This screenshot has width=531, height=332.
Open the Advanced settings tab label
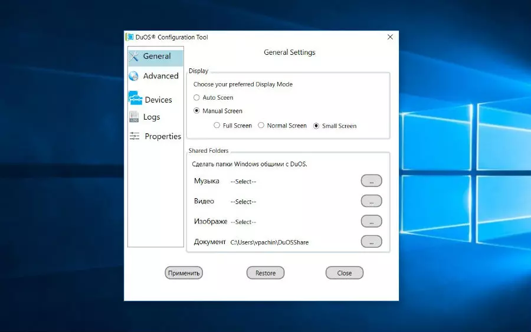click(x=160, y=76)
